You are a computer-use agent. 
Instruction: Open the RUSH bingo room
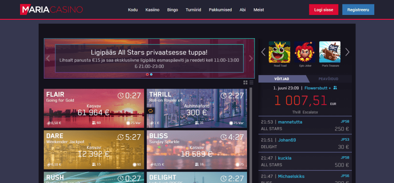pyautogui.click(x=94, y=177)
